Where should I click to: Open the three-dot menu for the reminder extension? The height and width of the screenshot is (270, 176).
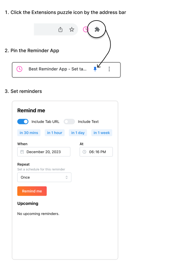click(109, 69)
